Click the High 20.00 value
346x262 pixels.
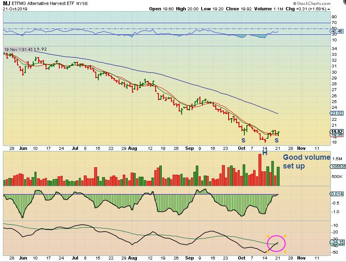[x=187, y=9]
